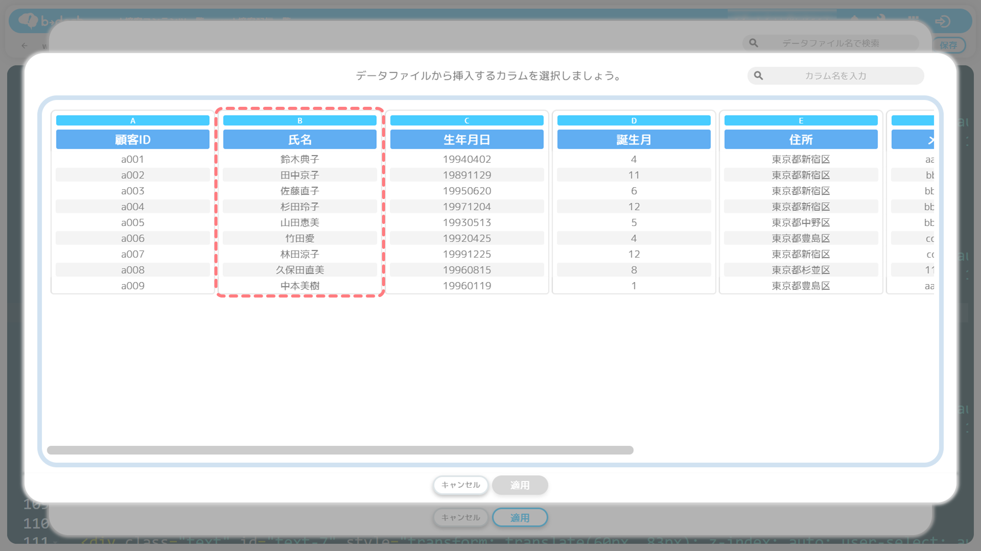Click cell a001 in 顧客ID column

(133, 159)
